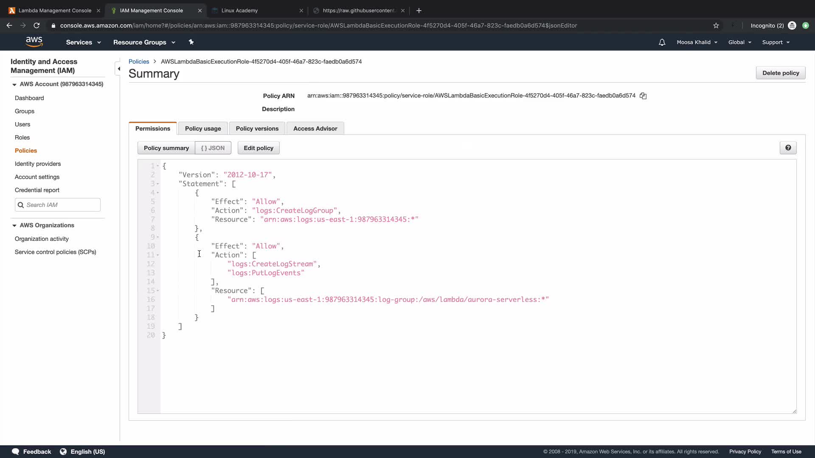Collapse the IAM side navigation panel

(118, 69)
